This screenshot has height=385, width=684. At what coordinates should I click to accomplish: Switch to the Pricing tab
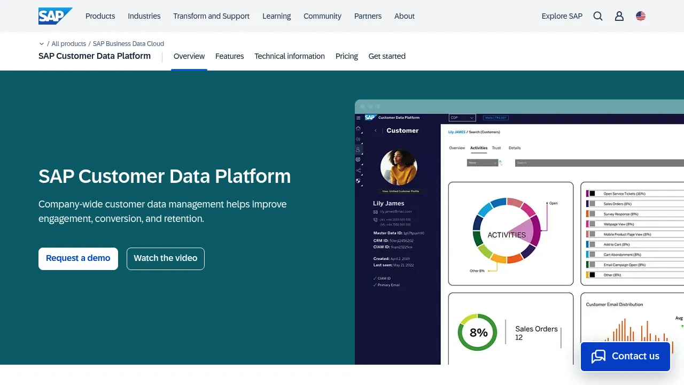click(x=347, y=56)
